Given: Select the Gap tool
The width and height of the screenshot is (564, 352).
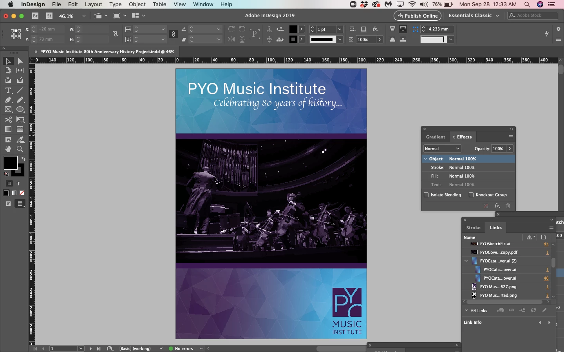Looking at the screenshot, I should (20, 70).
